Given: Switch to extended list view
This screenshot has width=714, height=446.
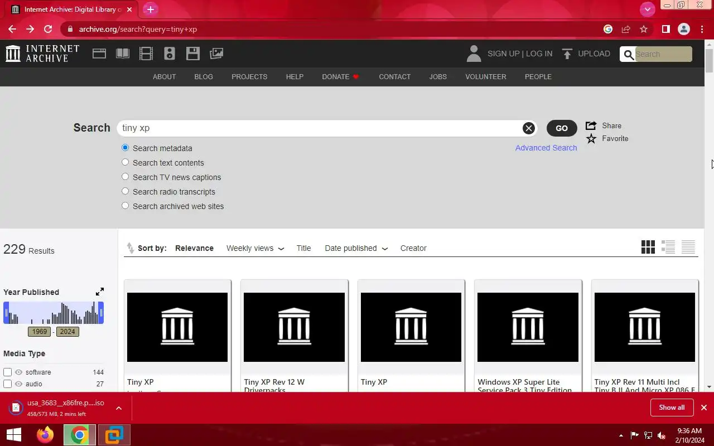Looking at the screenshot, I should (x=668, y=247).
